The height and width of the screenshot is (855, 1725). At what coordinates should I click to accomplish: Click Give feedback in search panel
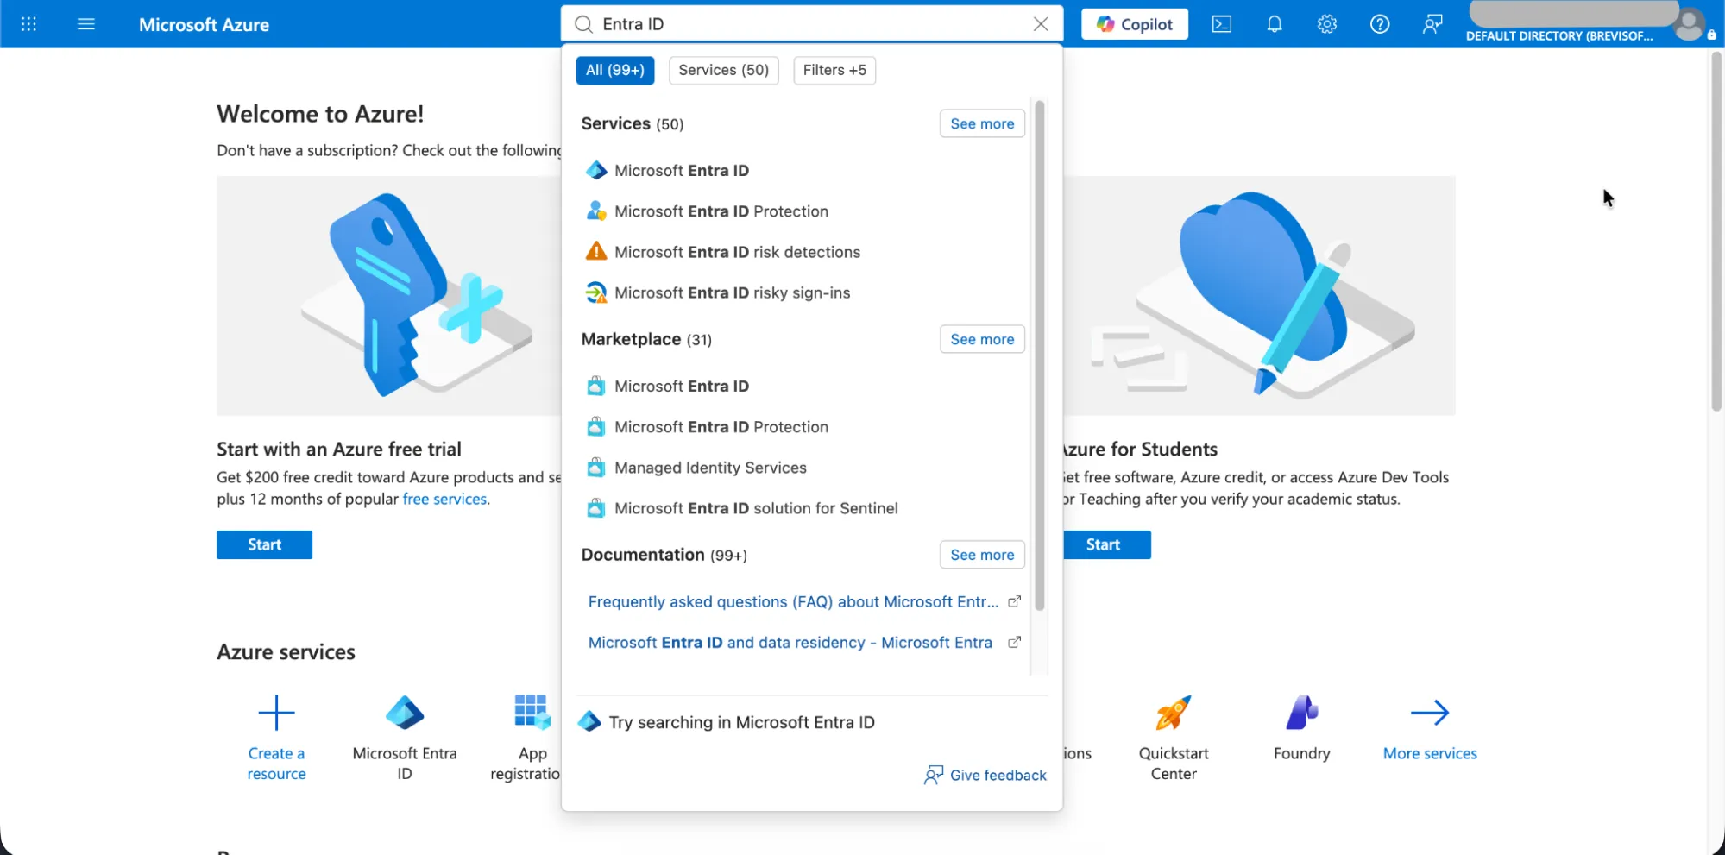(x=985, y=775)
